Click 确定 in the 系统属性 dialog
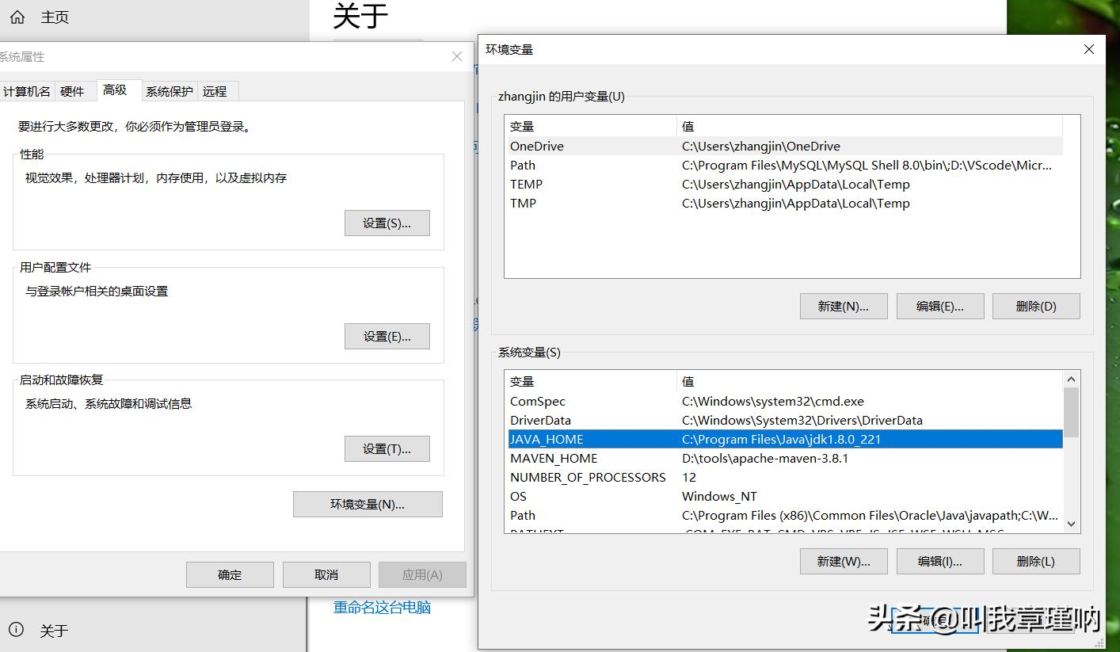 coord(230,574)
